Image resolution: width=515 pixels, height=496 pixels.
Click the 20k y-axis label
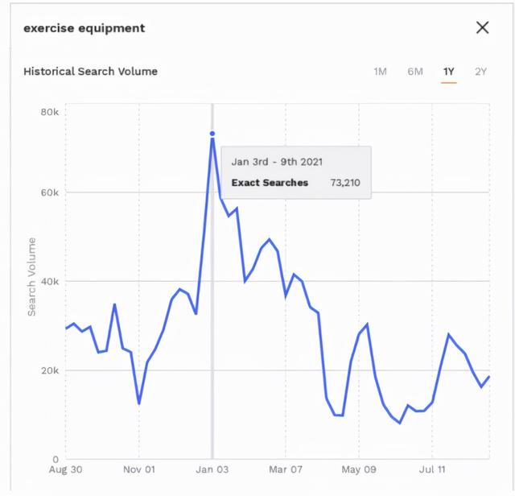[x=50, y=370]
